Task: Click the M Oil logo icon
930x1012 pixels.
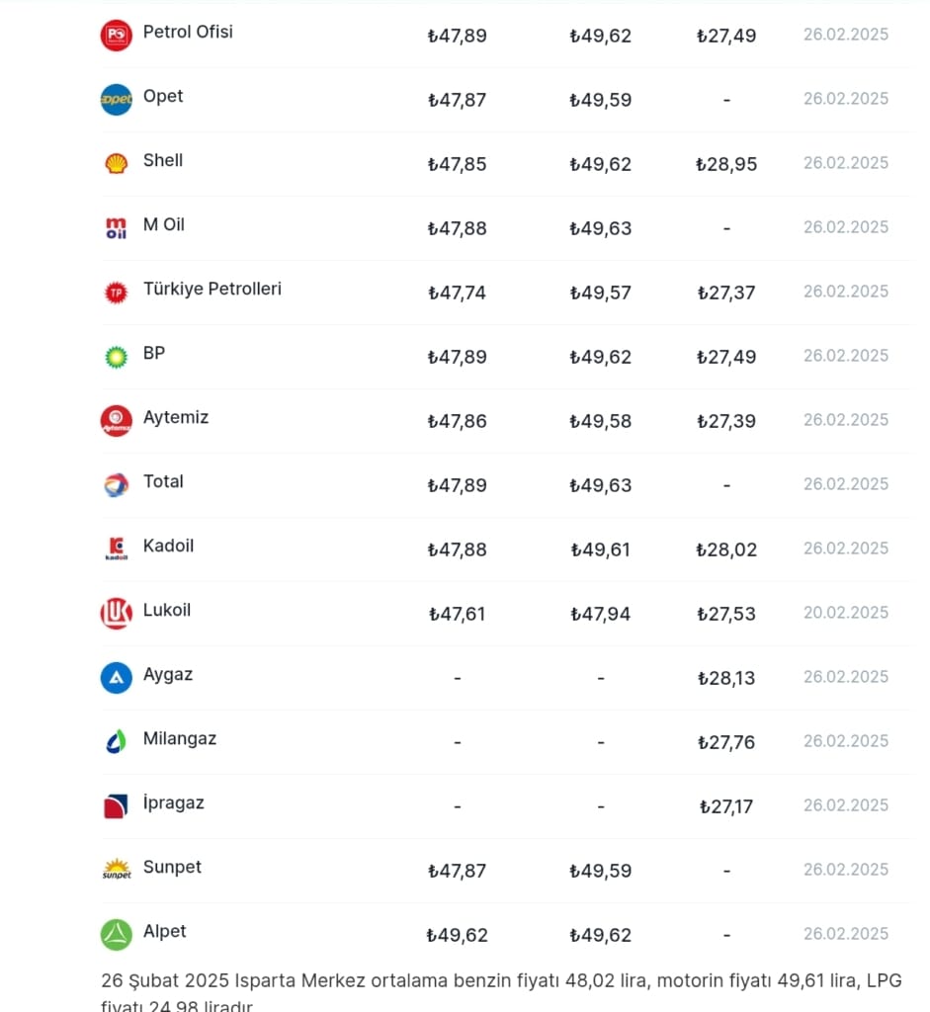Action: point(116,228)
